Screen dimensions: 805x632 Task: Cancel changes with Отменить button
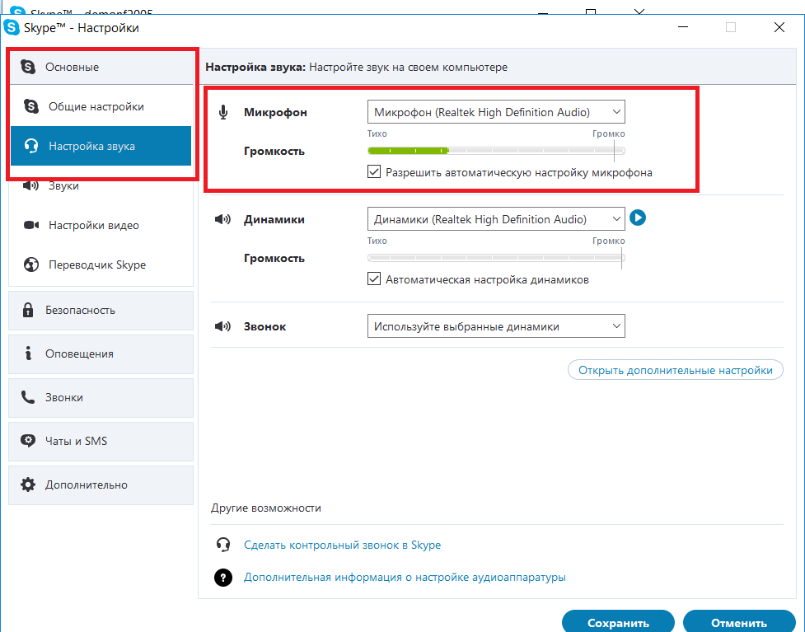point(739,622)
